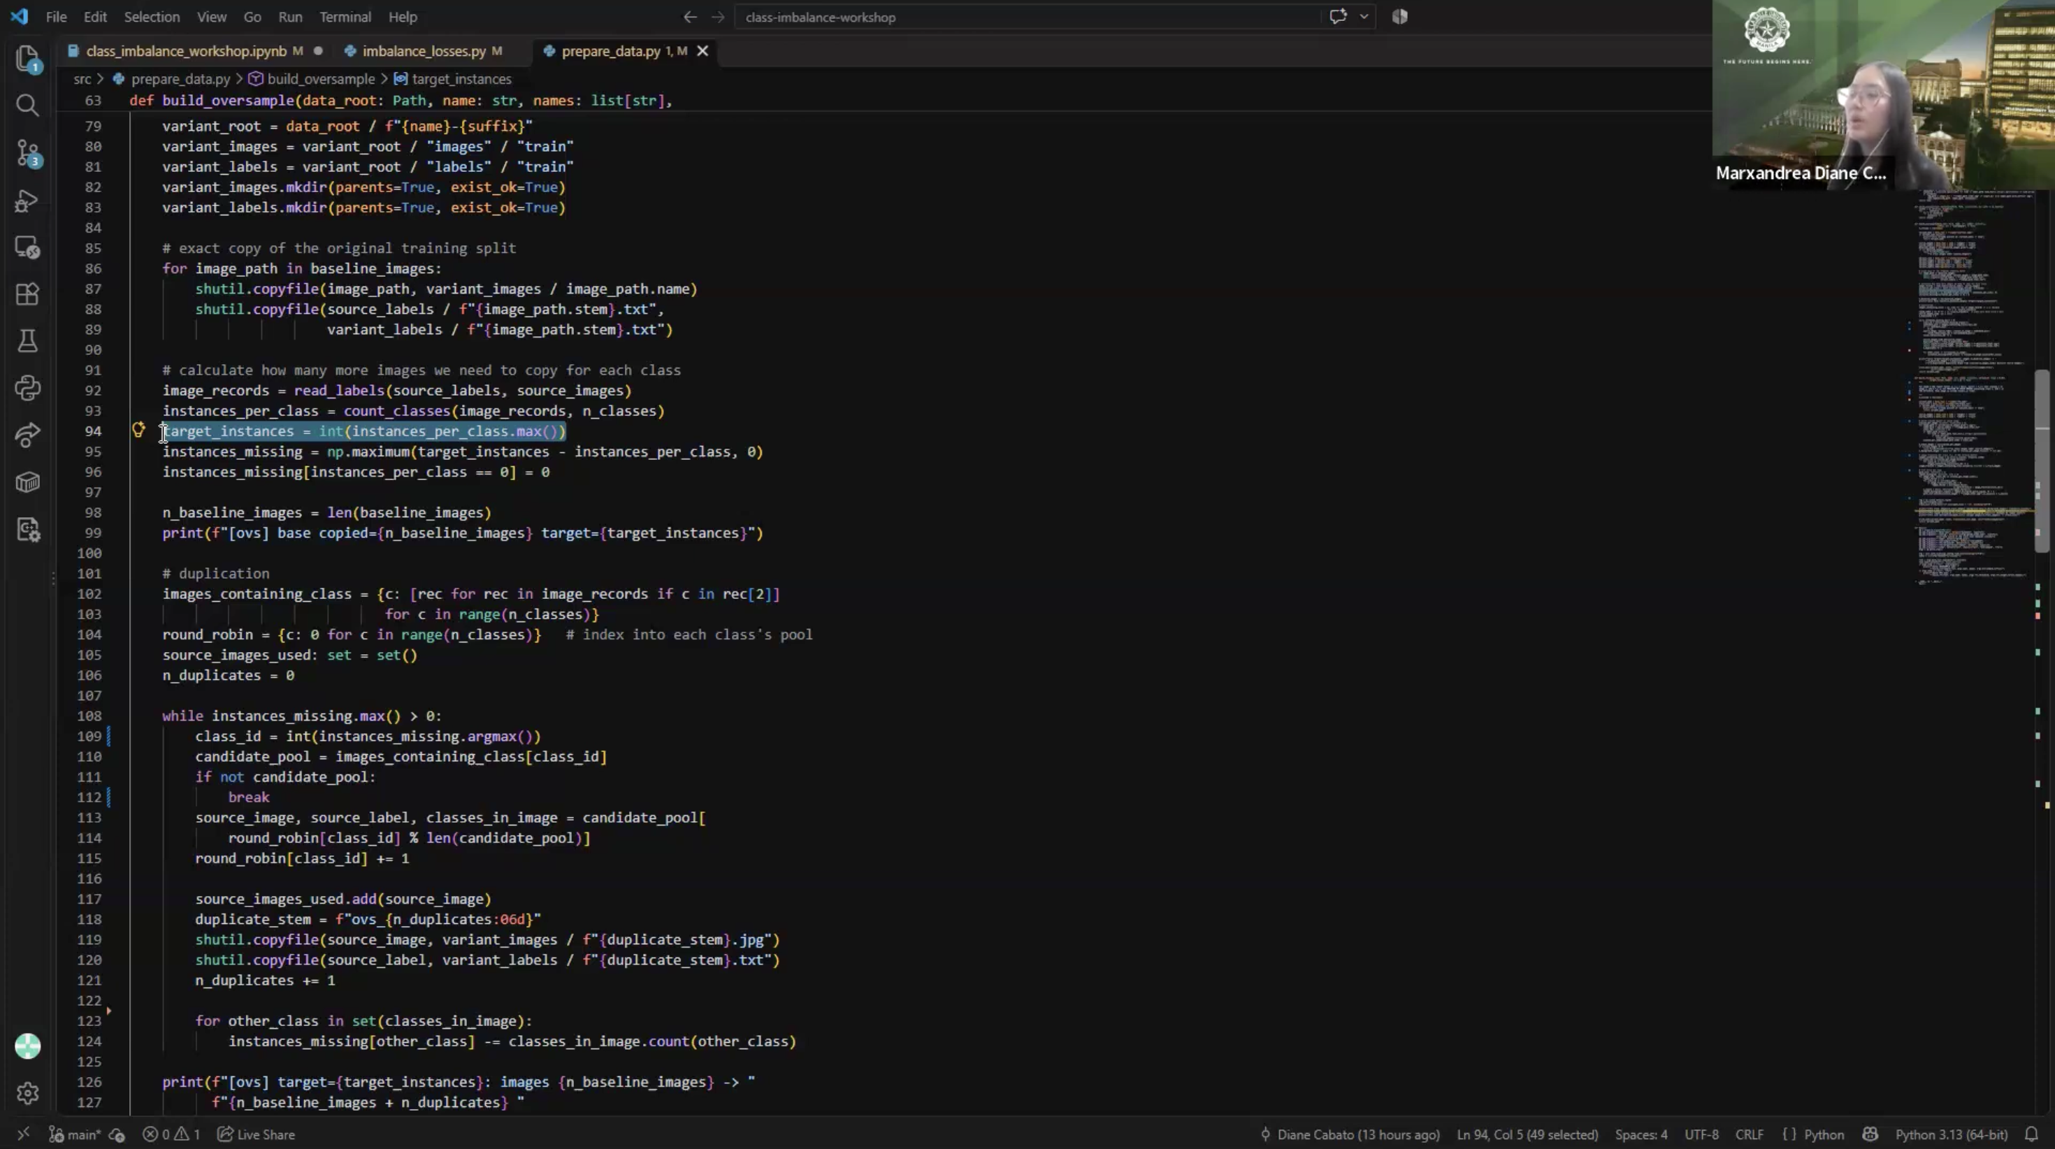Viewport: 2055px width, 1149px height.
Task: Go forward with the navigation arrow
Action: tap(718, 17)
